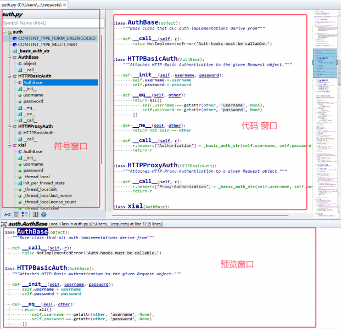Select the object base class row
The height and width of the screenshot is (329, 341).
pos(30,64)
